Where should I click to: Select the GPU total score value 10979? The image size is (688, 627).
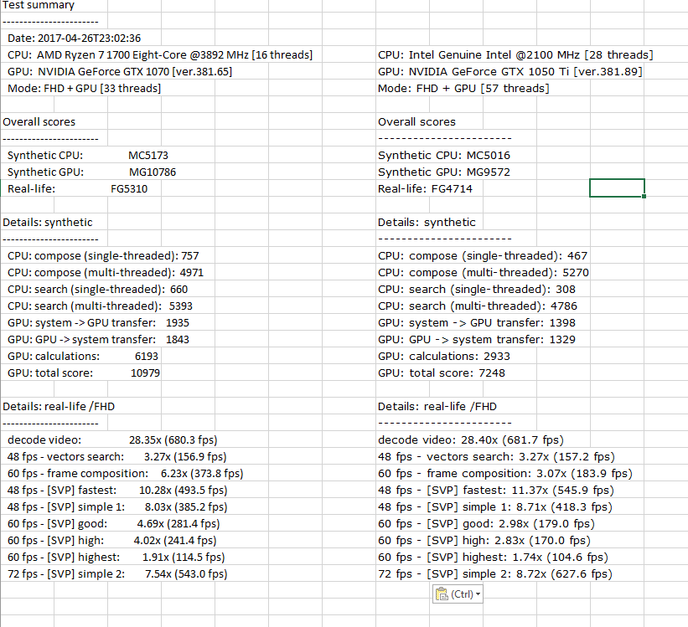tap(145, 373)
